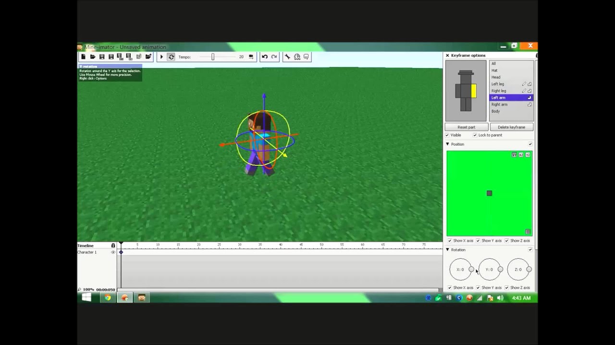Viewport: 615px width, 345px height.
Task: Toggle Show Y axis under Position pad
Action: pyautogui.click(x=478, y=241)
